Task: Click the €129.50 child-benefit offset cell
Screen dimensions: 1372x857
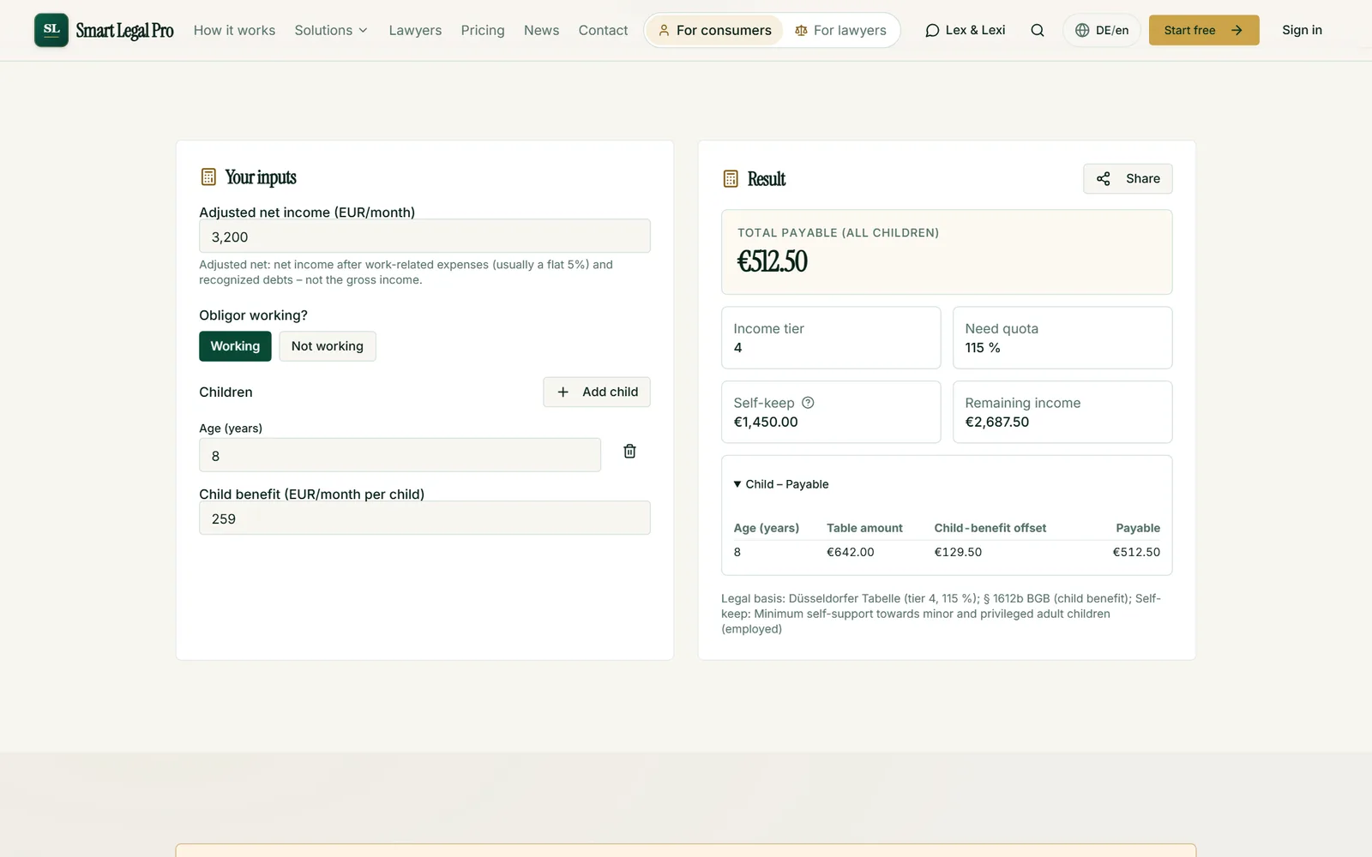Action: tap(958, 552)
